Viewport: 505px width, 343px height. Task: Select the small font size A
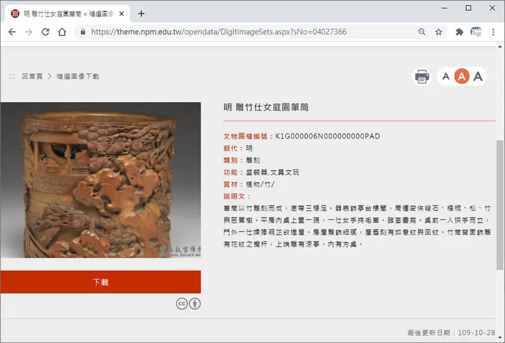(x=446, y=76)
